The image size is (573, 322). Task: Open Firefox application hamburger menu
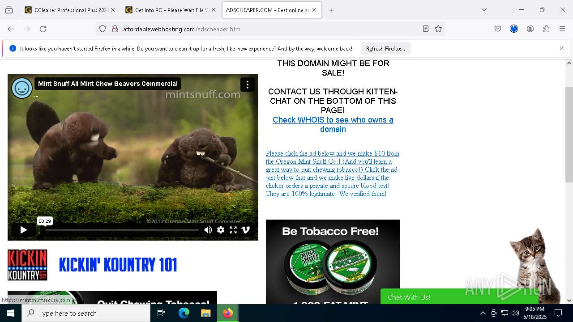562,29
